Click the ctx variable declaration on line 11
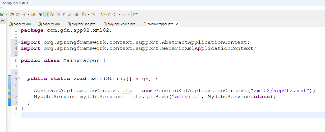325x132 pixels. pyautogui.click(x=127, y=91)
